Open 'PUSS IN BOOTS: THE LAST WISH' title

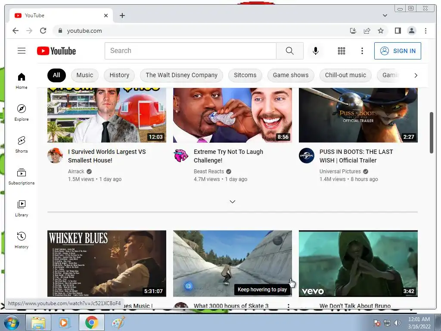pyautogui.click(x=356, y=156)
